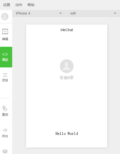Viewport: 120px width, 154px height.
Task: Open the 设置 menu
Action: pos(7,5)
